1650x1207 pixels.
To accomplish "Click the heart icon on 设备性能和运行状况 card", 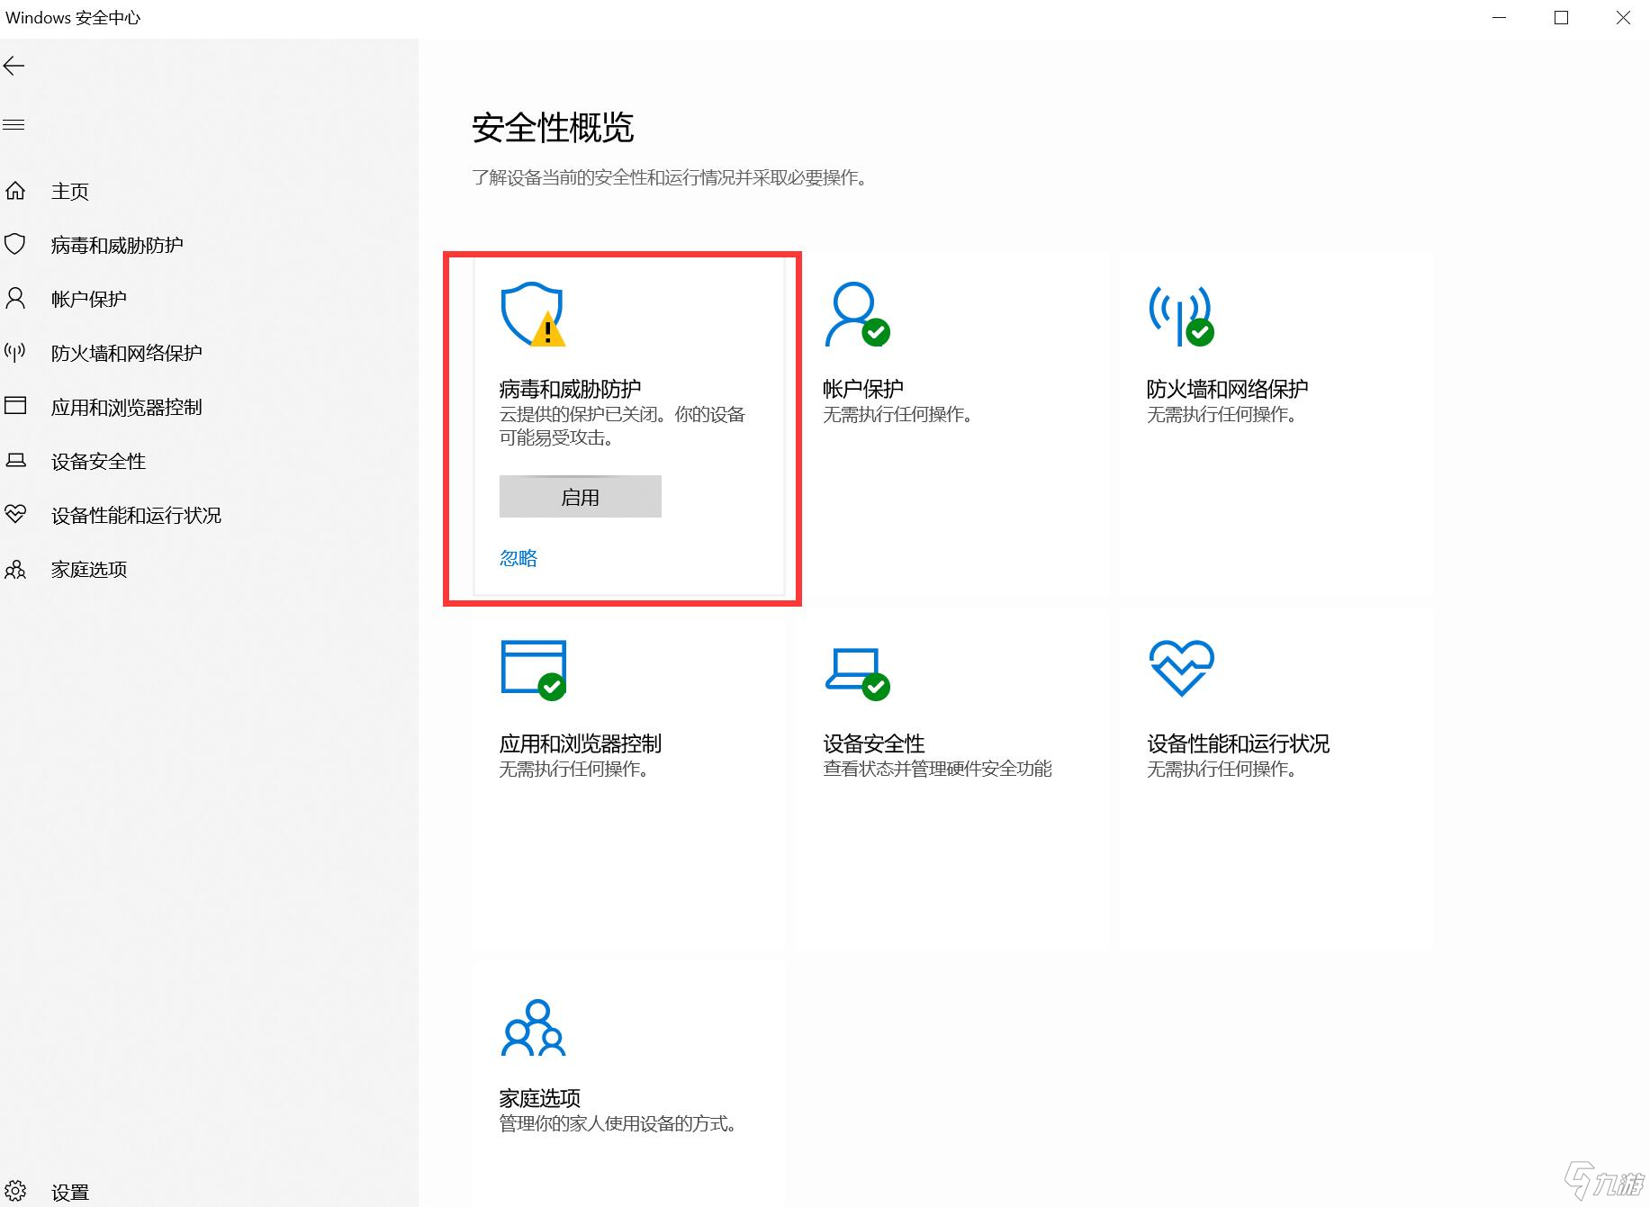I will [x=1181, y=668].
